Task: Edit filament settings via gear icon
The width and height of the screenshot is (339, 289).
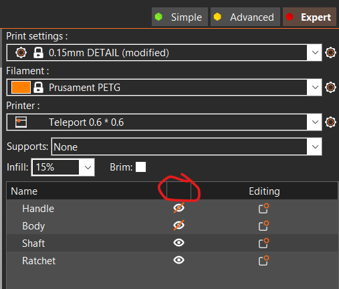Action: 330,87
